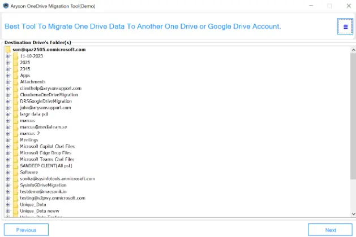
Task: Click the root account folder icon
Action: (8, 49)
